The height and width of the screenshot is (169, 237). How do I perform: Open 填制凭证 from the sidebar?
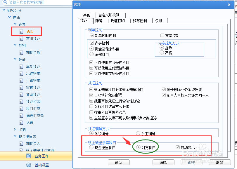point(32,66)
